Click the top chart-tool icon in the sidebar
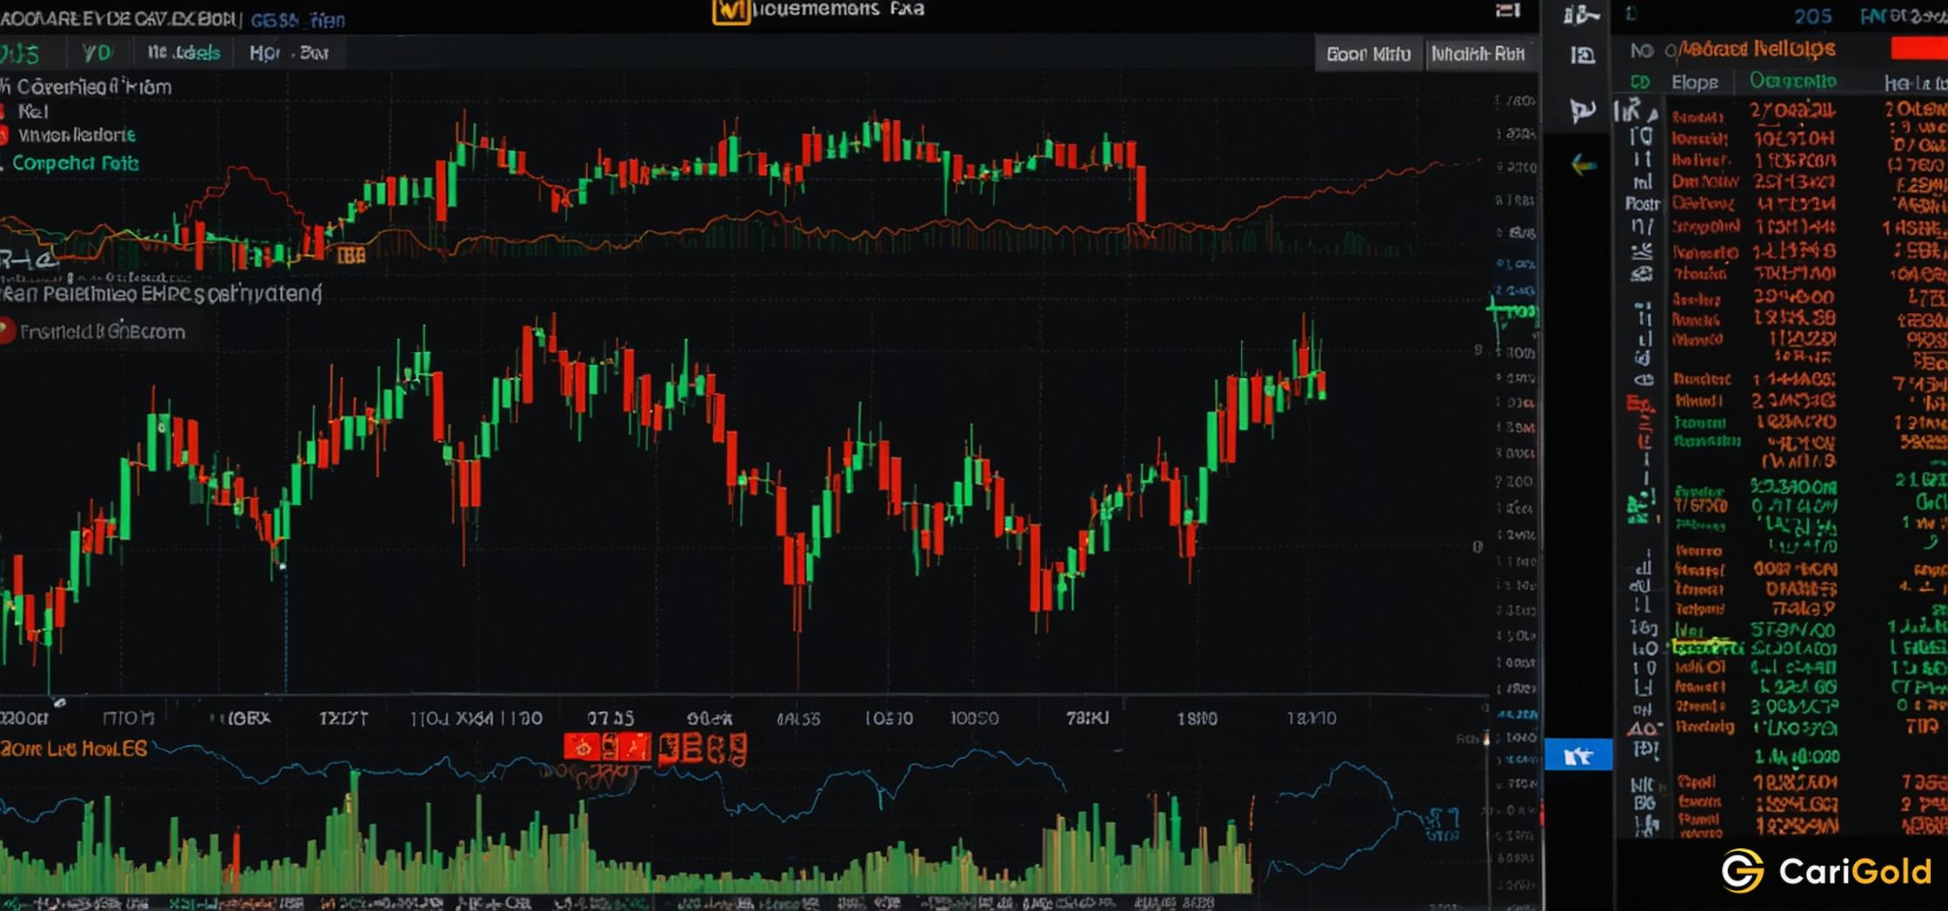The image size is (1948, 911). click(x=1581, y=15)
